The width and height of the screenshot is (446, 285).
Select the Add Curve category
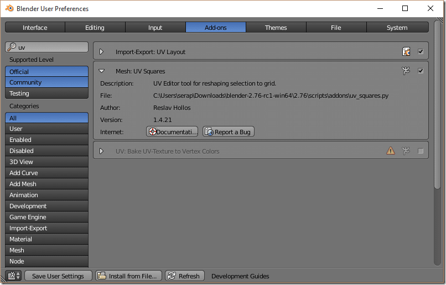pyautogui.click(x=46, y=173)
